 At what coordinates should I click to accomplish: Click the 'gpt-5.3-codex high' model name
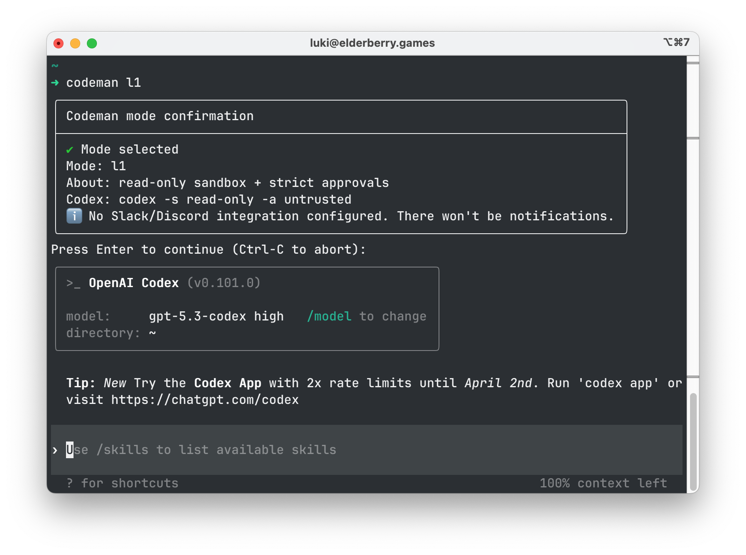(x=216, y=316)
